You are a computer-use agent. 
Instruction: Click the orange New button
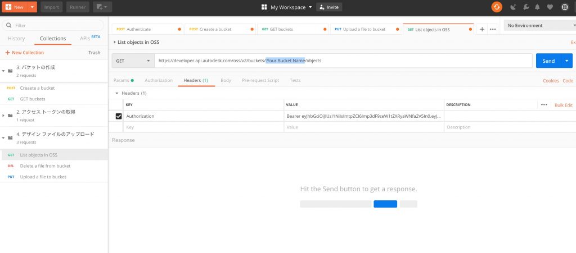(x=14, y=7)
